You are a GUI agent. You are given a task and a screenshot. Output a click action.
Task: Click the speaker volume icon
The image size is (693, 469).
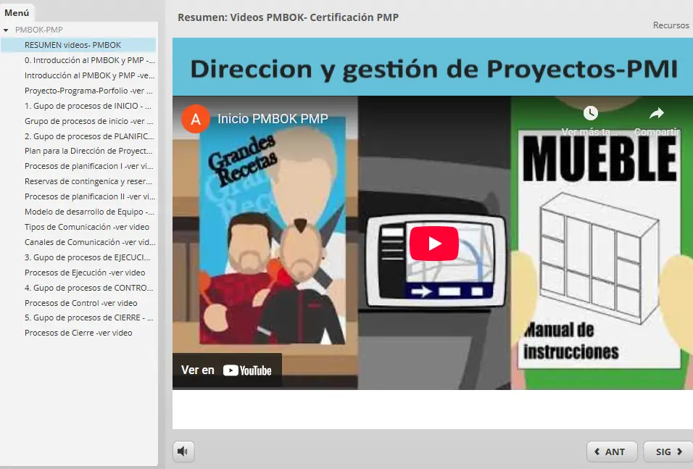coord(183,452)
